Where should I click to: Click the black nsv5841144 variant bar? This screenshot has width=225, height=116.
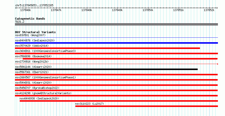[106, 69]
